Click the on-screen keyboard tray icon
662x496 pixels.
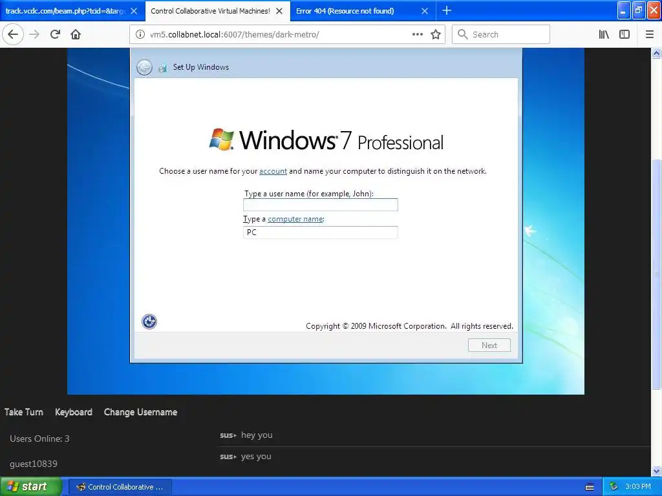click(590, 487)
